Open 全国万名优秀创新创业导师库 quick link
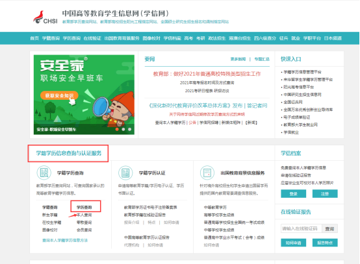Screen dimensions: 360x264 [x=308, y=110]
